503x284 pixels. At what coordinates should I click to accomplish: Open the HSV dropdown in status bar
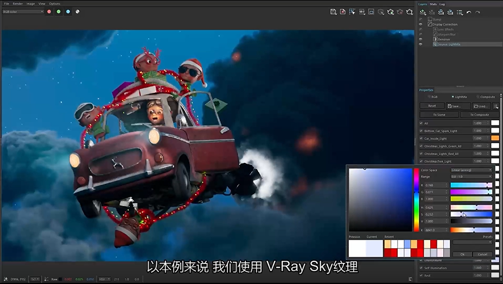104,279
